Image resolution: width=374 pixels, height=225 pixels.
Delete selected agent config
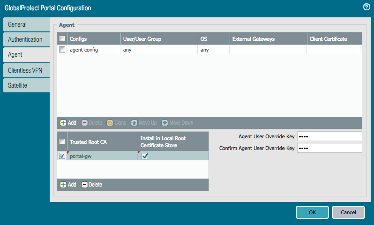click(x=91, y=123)
